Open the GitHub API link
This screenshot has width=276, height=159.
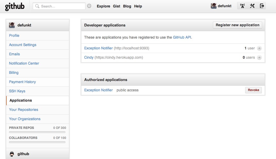pyautogui.click(x=182, y=37)
